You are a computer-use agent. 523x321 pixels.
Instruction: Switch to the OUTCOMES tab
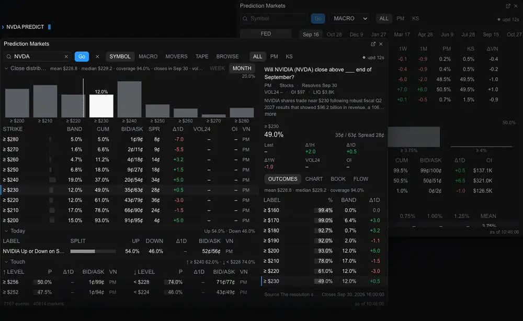(x=282, y=179)
